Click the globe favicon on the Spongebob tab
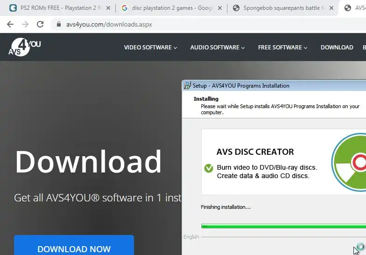Viewport: 366px width, 255px height. [236, 8]
